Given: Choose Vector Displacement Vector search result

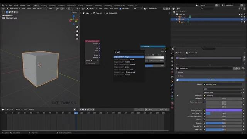Looking at the screenshot, I should point(129,59).
